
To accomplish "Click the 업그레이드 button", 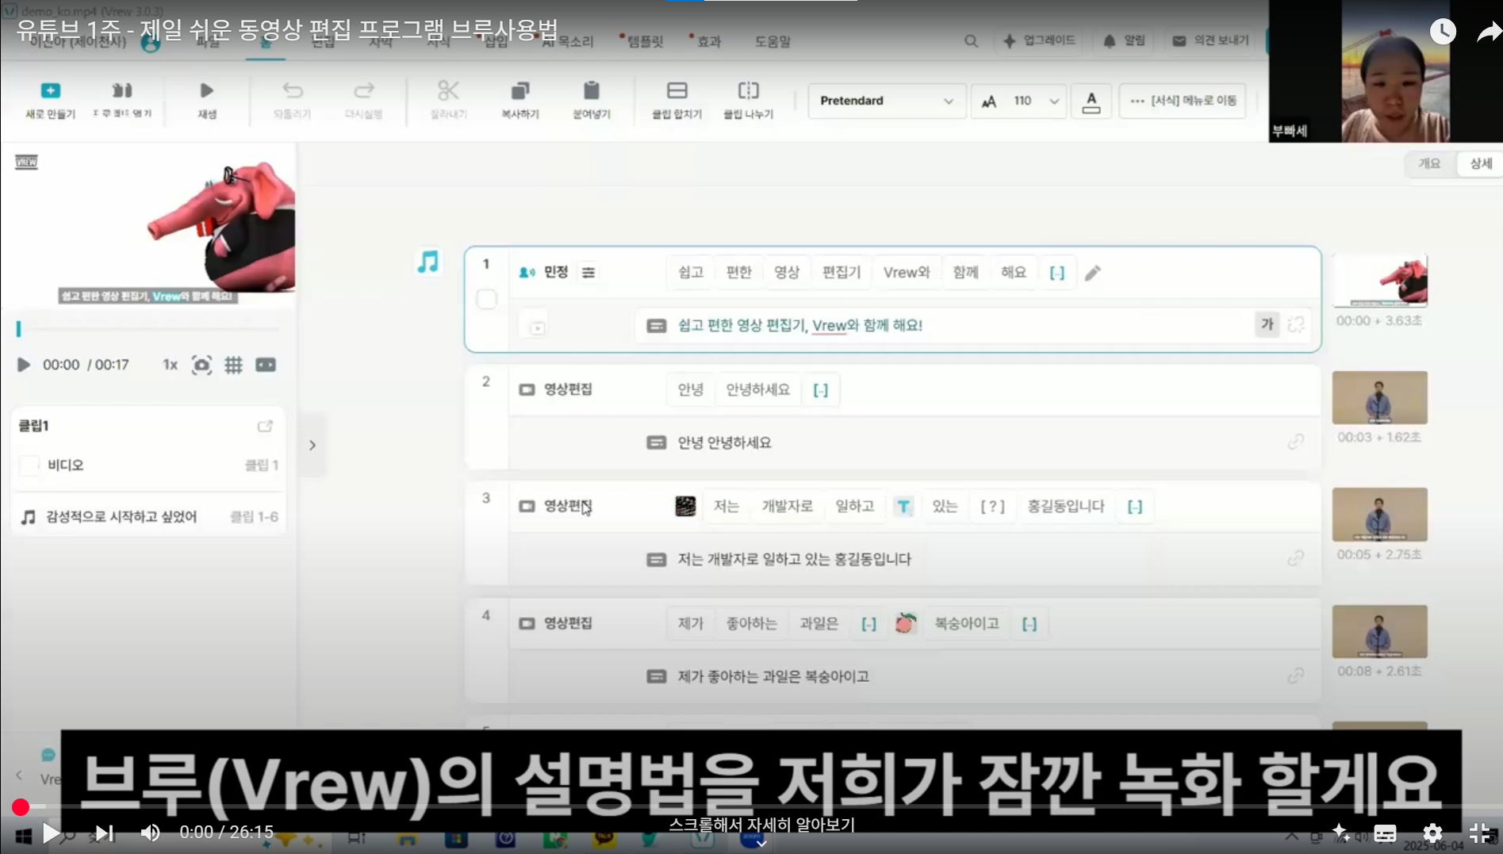I will point(1040,40).
